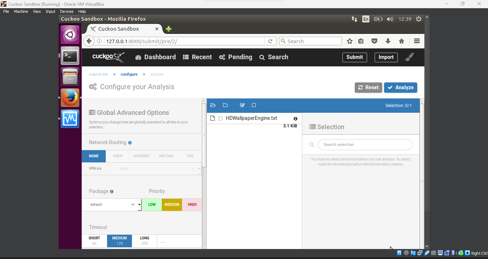Set priority to MEDIUM
488x259 pixels.
tap(172, 204)
